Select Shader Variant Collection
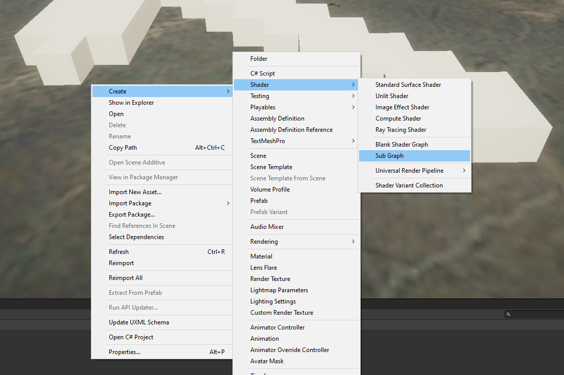Image resolution: width=564 pixels, height=375 pixels. pos(409,185)
